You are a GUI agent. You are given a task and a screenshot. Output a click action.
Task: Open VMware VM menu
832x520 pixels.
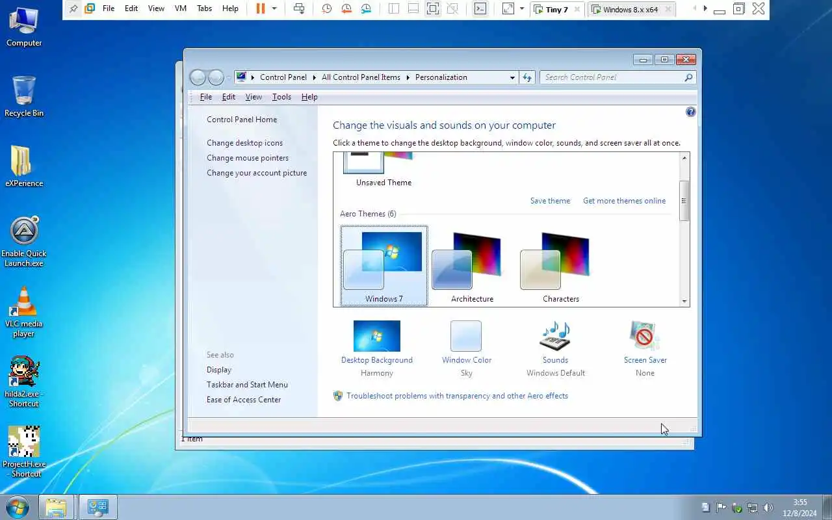[x=181, y=8]
